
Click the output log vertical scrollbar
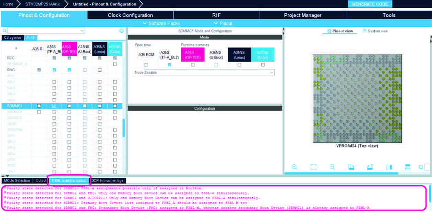430,194
